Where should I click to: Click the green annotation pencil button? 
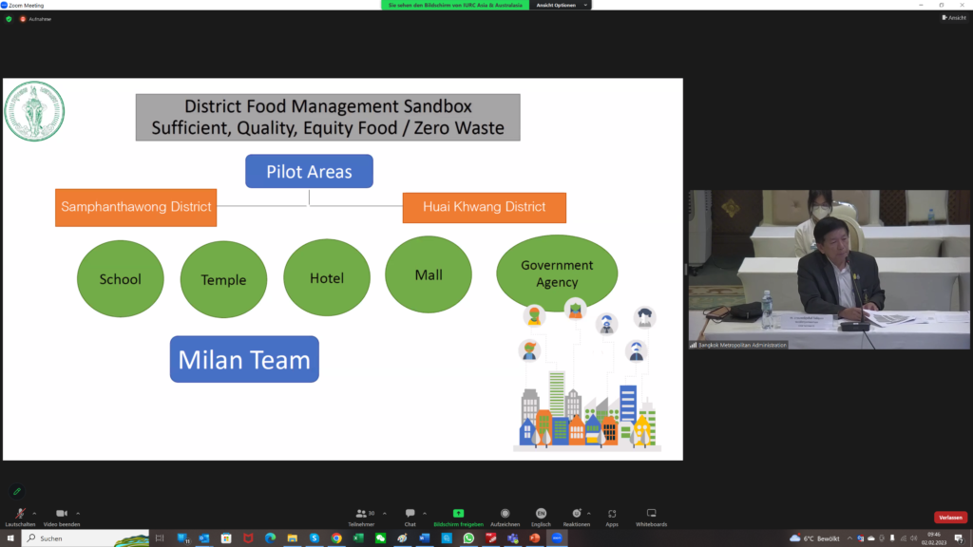(16, 491)
